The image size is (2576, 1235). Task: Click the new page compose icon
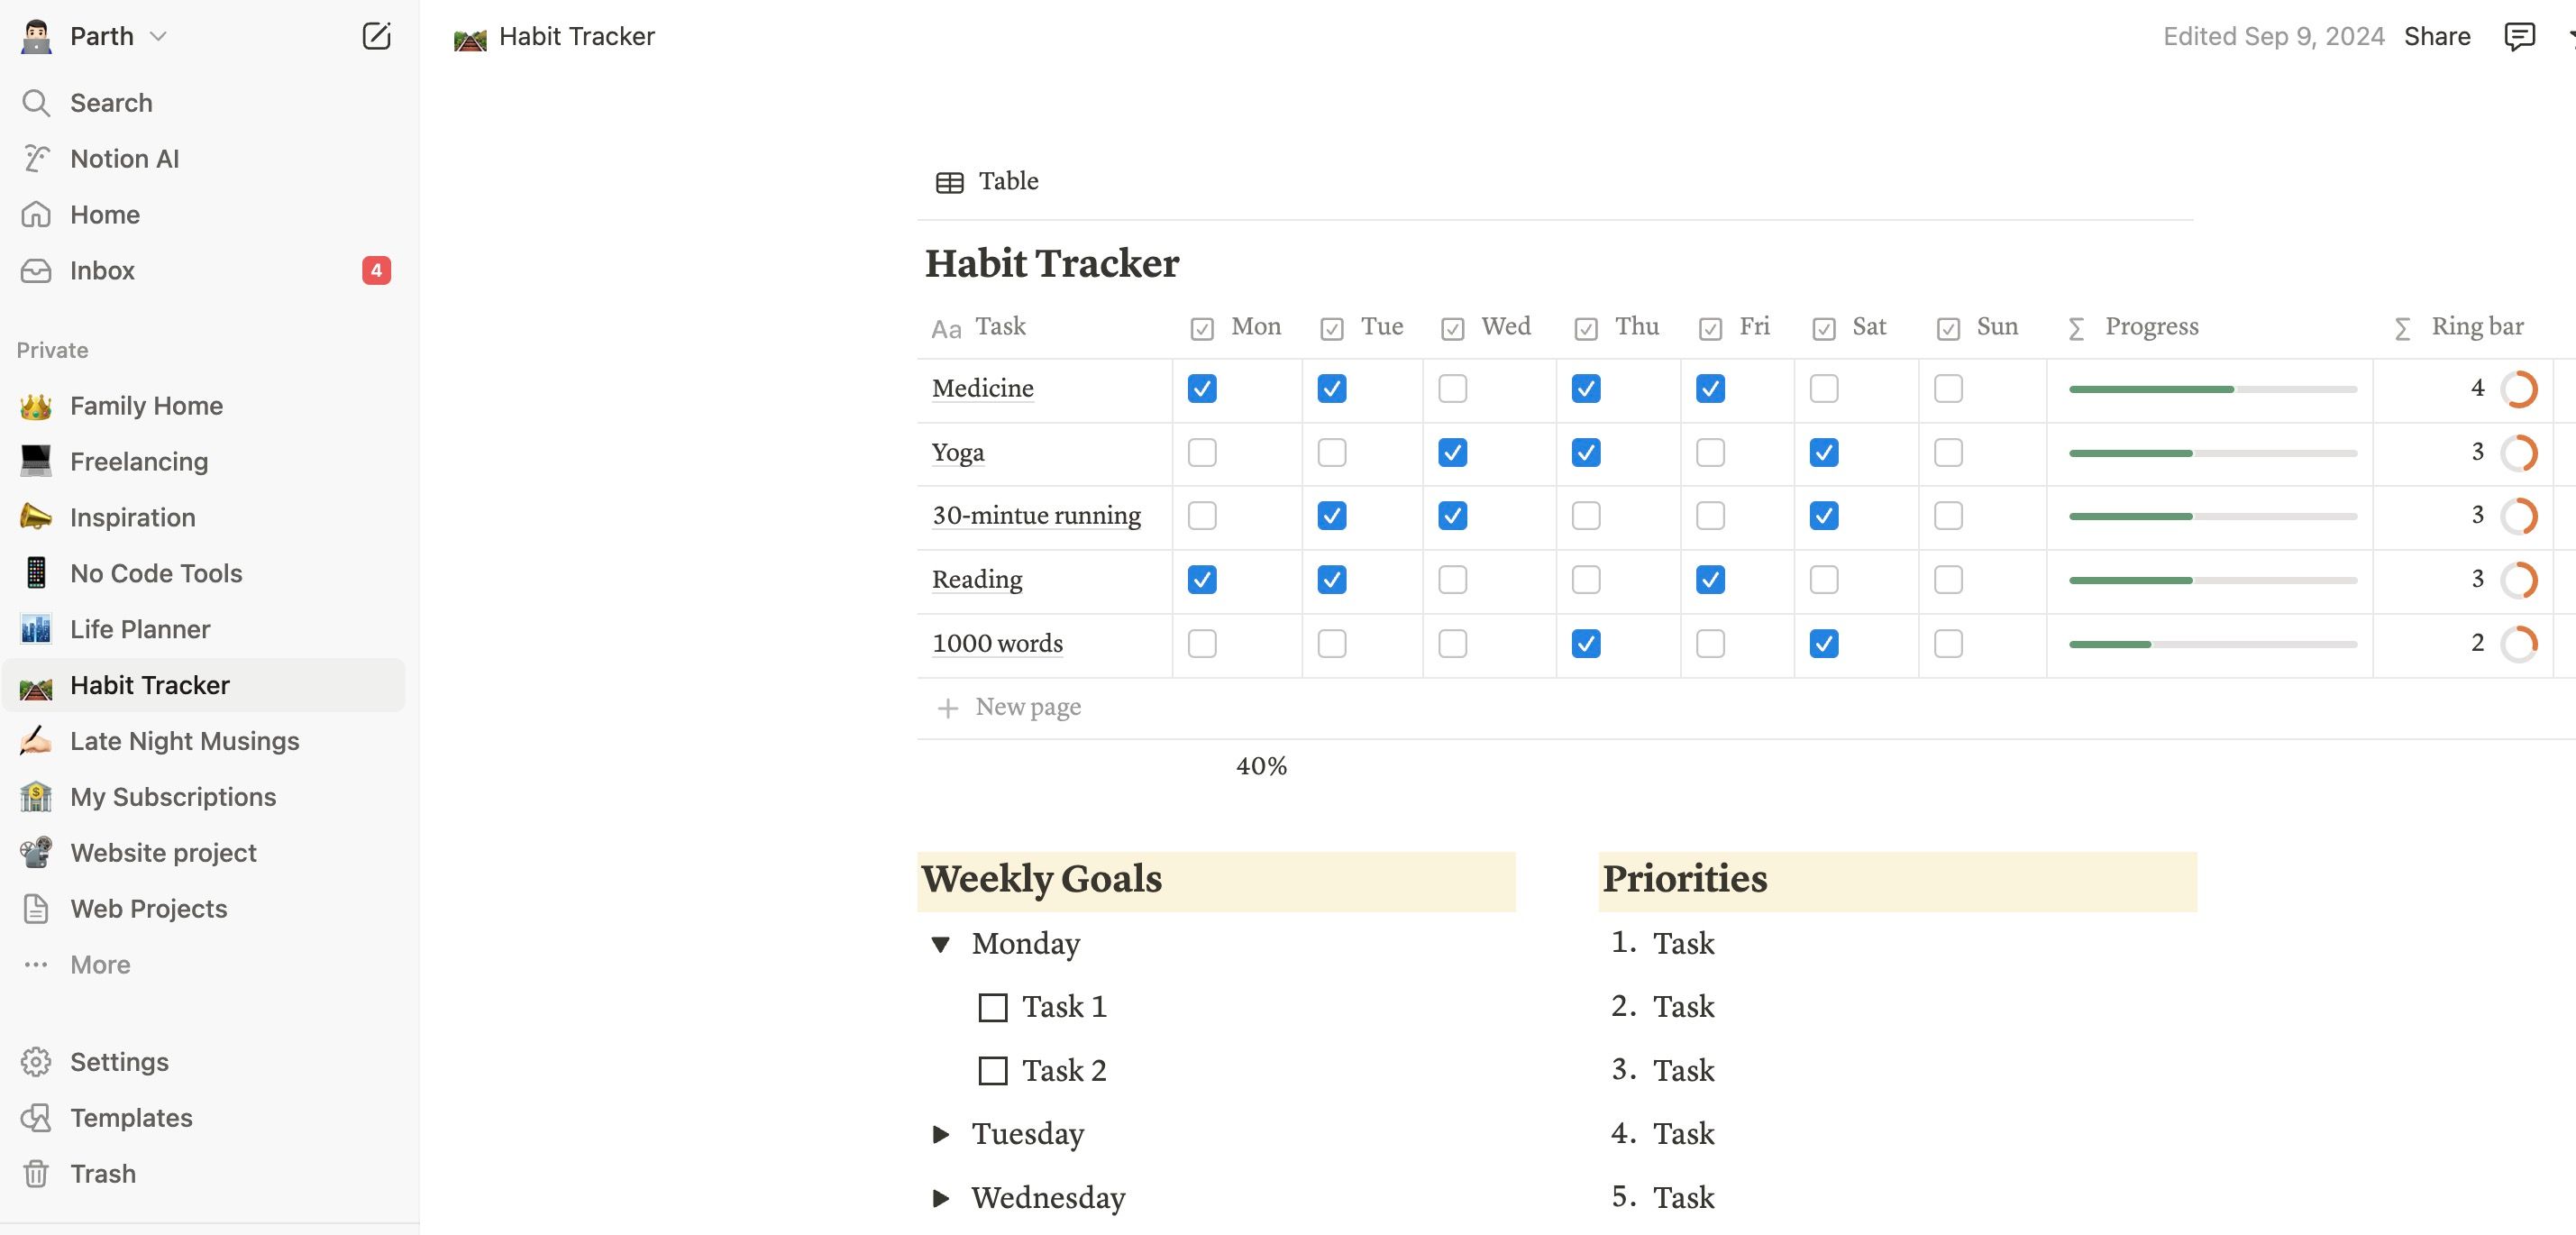pyautogui.click(x=376, y=37)
